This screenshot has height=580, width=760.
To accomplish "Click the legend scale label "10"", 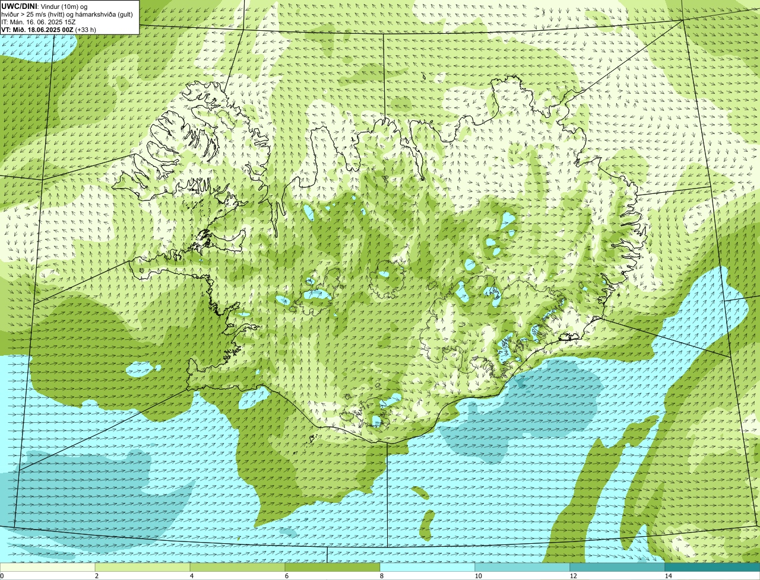I will (x=478, y=576).
